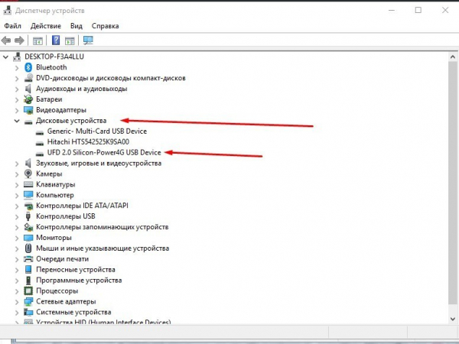This screenshot has width=459, height=344.
Task: Expand the Контроллеры запоминающих устройств category
Action: coord(17,228)
